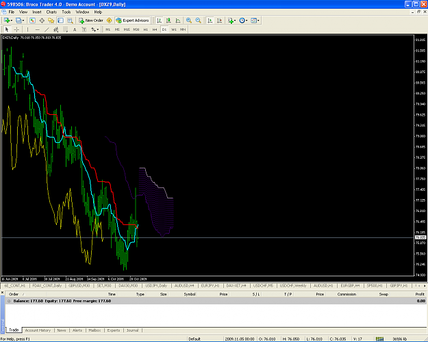Select the Cursor arrow tool

coord(7,29)
